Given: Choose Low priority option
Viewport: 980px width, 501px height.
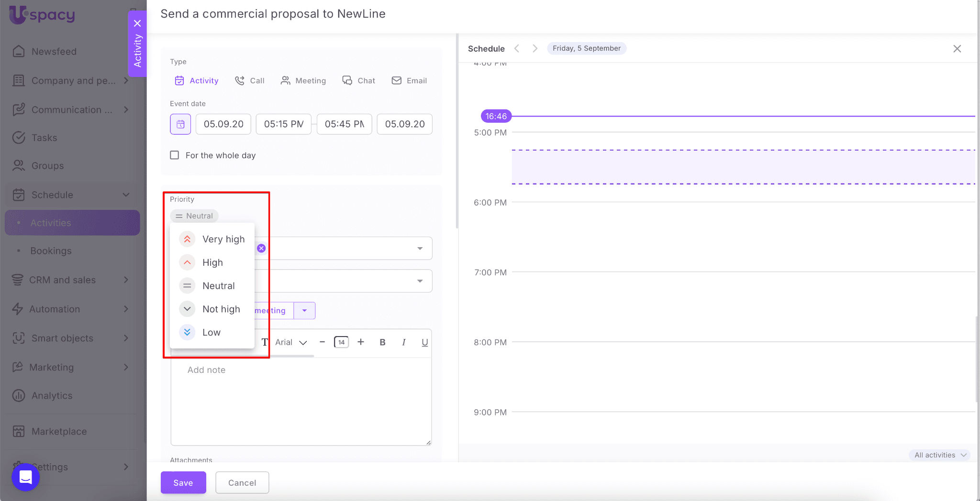Looking at the screenshot, I should pyautogui.click(x=211, y=332).
